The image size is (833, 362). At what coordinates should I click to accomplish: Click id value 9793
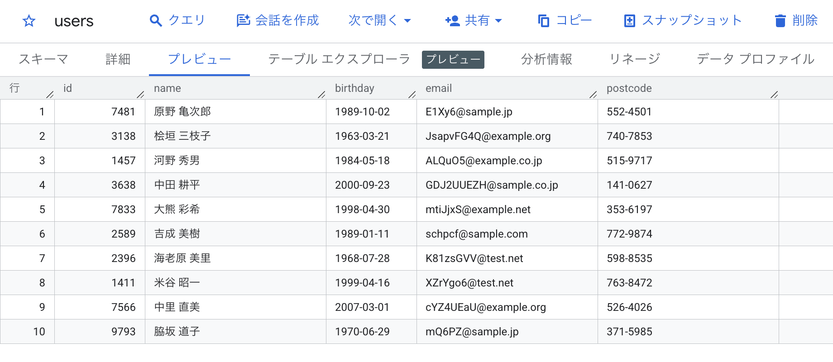tap(124, 332)
